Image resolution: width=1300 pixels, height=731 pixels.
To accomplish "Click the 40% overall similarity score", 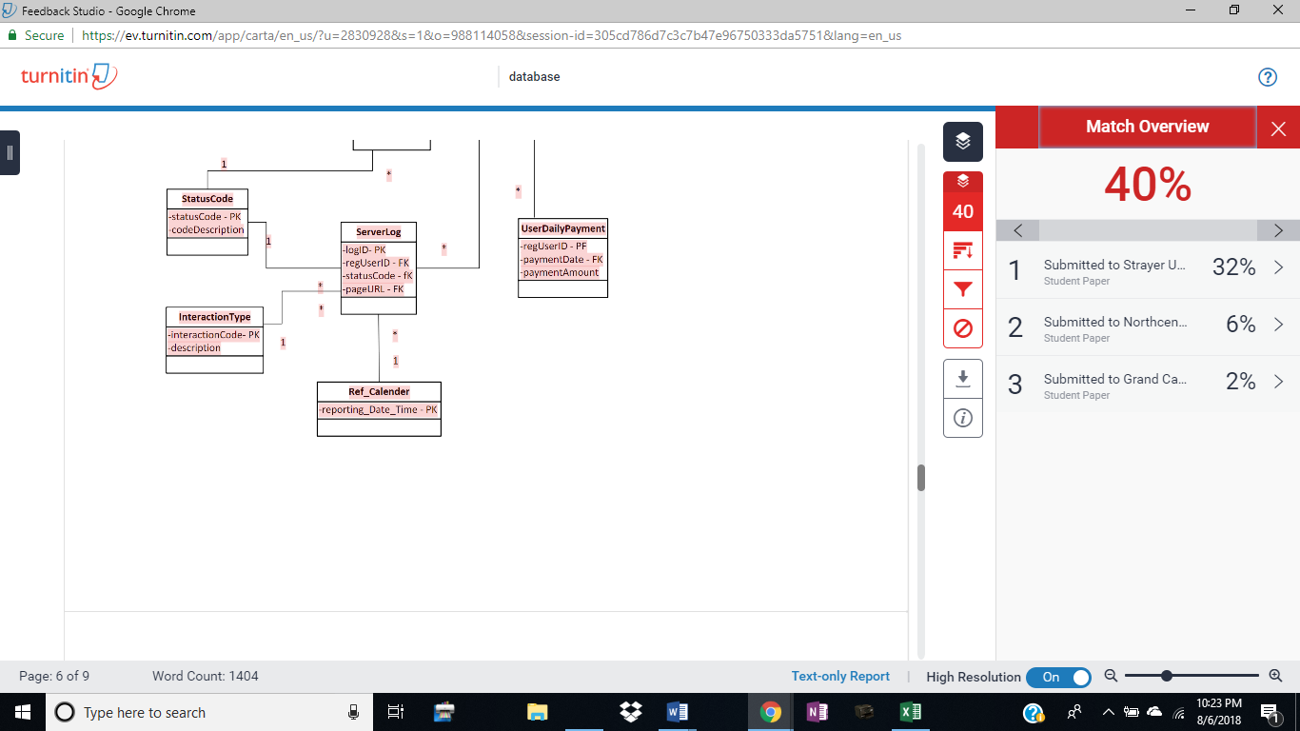I will pyautogui.click(x=1148, y=185).
